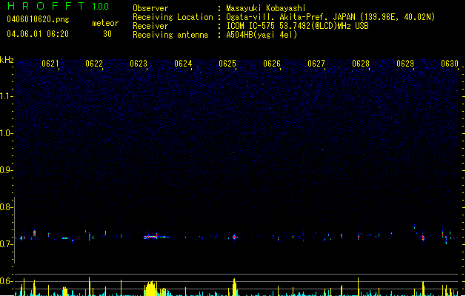Click the 'Receiver' field label
Image resolution: width=466 pixels, height=296 pixels.
pos(150,26)
